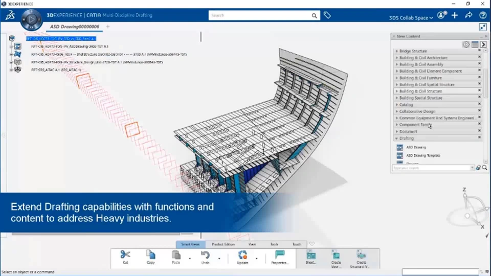Remove Building & Civil Structure category with X
This screenshot has height=276, width=491.
[x=479, y=90]
